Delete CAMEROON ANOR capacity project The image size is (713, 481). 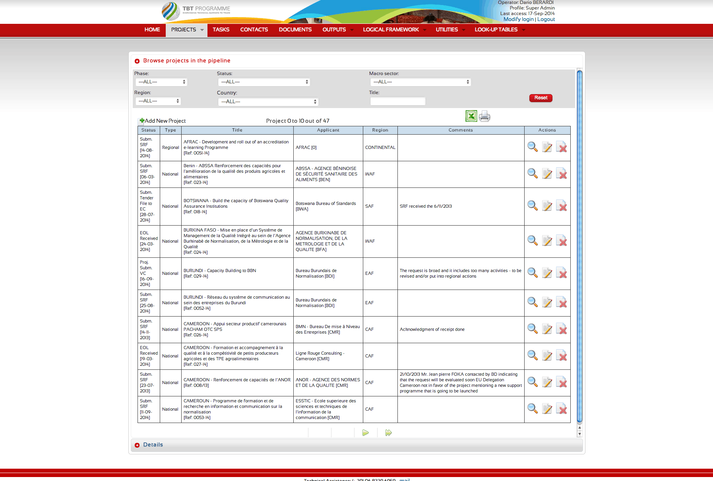562,382
